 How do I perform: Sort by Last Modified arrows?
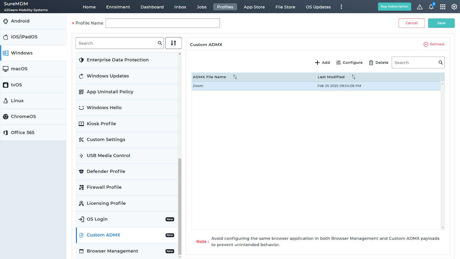(354, 77)
